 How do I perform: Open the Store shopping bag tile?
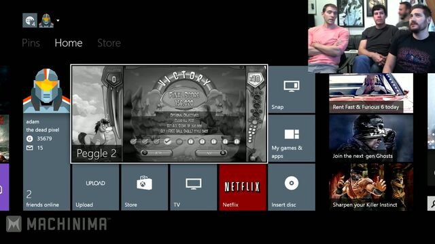point(145,187)
